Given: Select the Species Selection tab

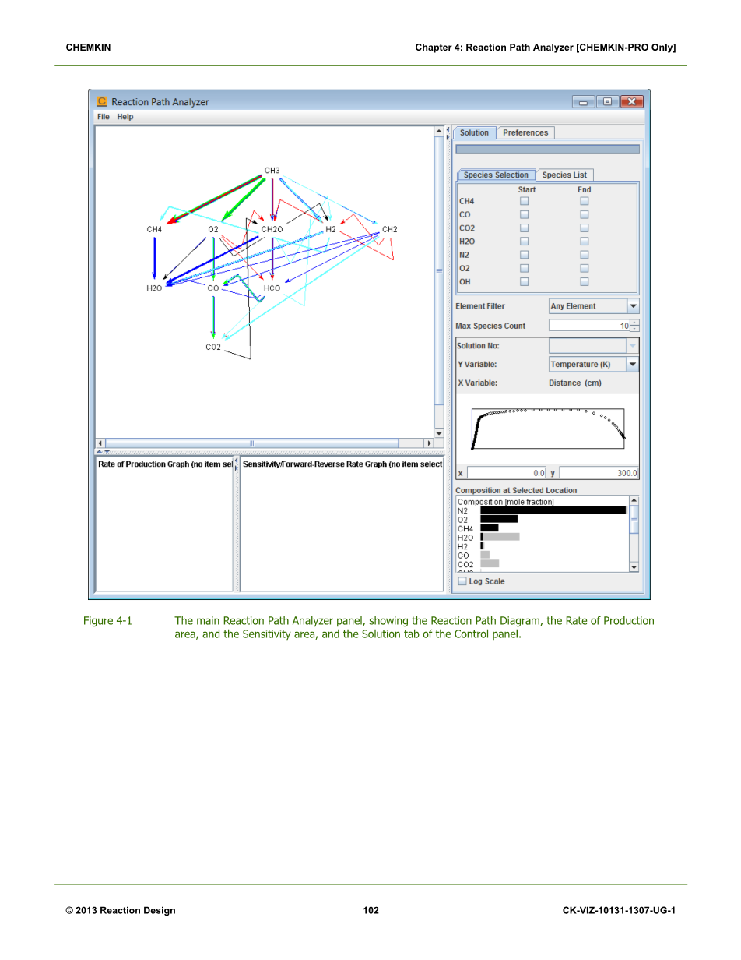Looking at the screenshot, I should 496,175.
